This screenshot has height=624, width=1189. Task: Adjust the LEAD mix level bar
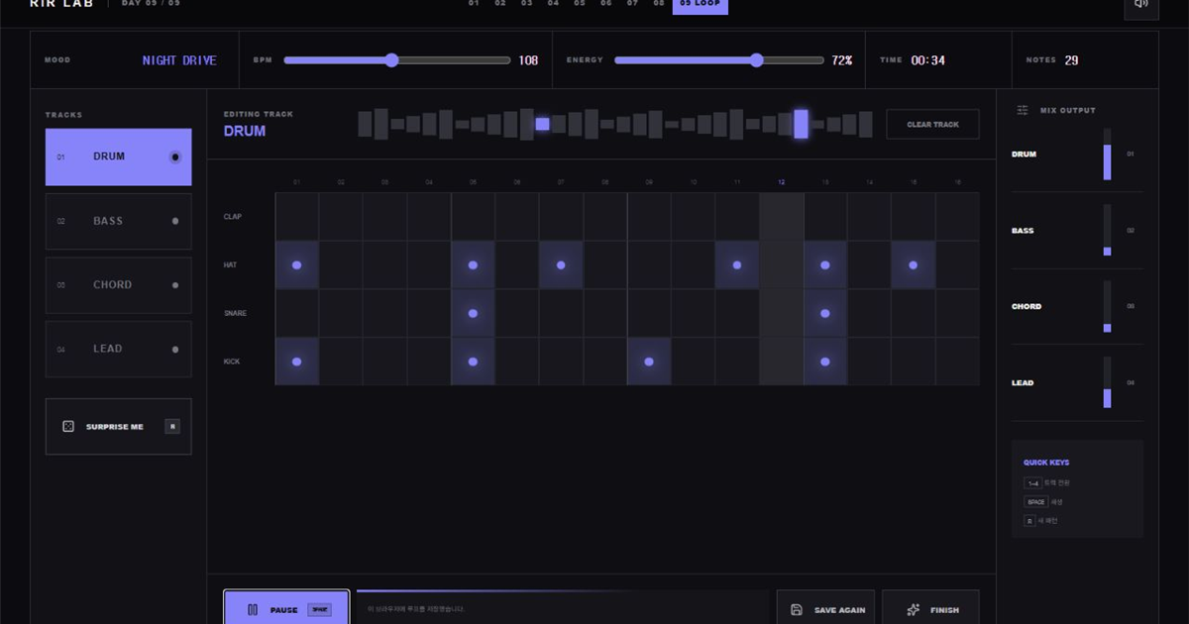(1107, 382)
